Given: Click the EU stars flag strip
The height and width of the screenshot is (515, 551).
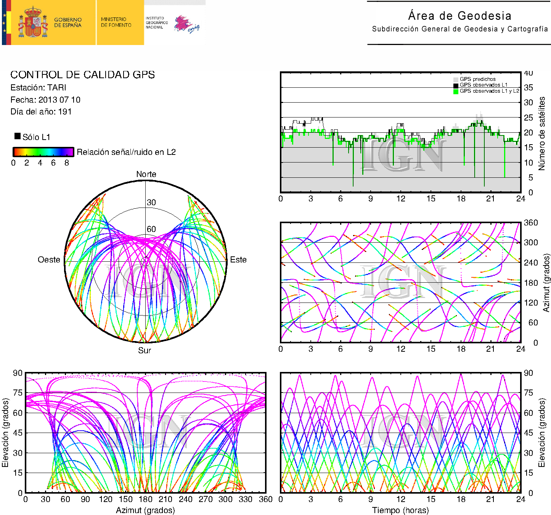Looking at the screenshot, I should [x=5, y=23].
